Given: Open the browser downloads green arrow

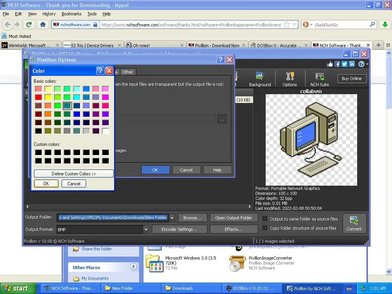Looking at the screenshot, I should point(385,24).
